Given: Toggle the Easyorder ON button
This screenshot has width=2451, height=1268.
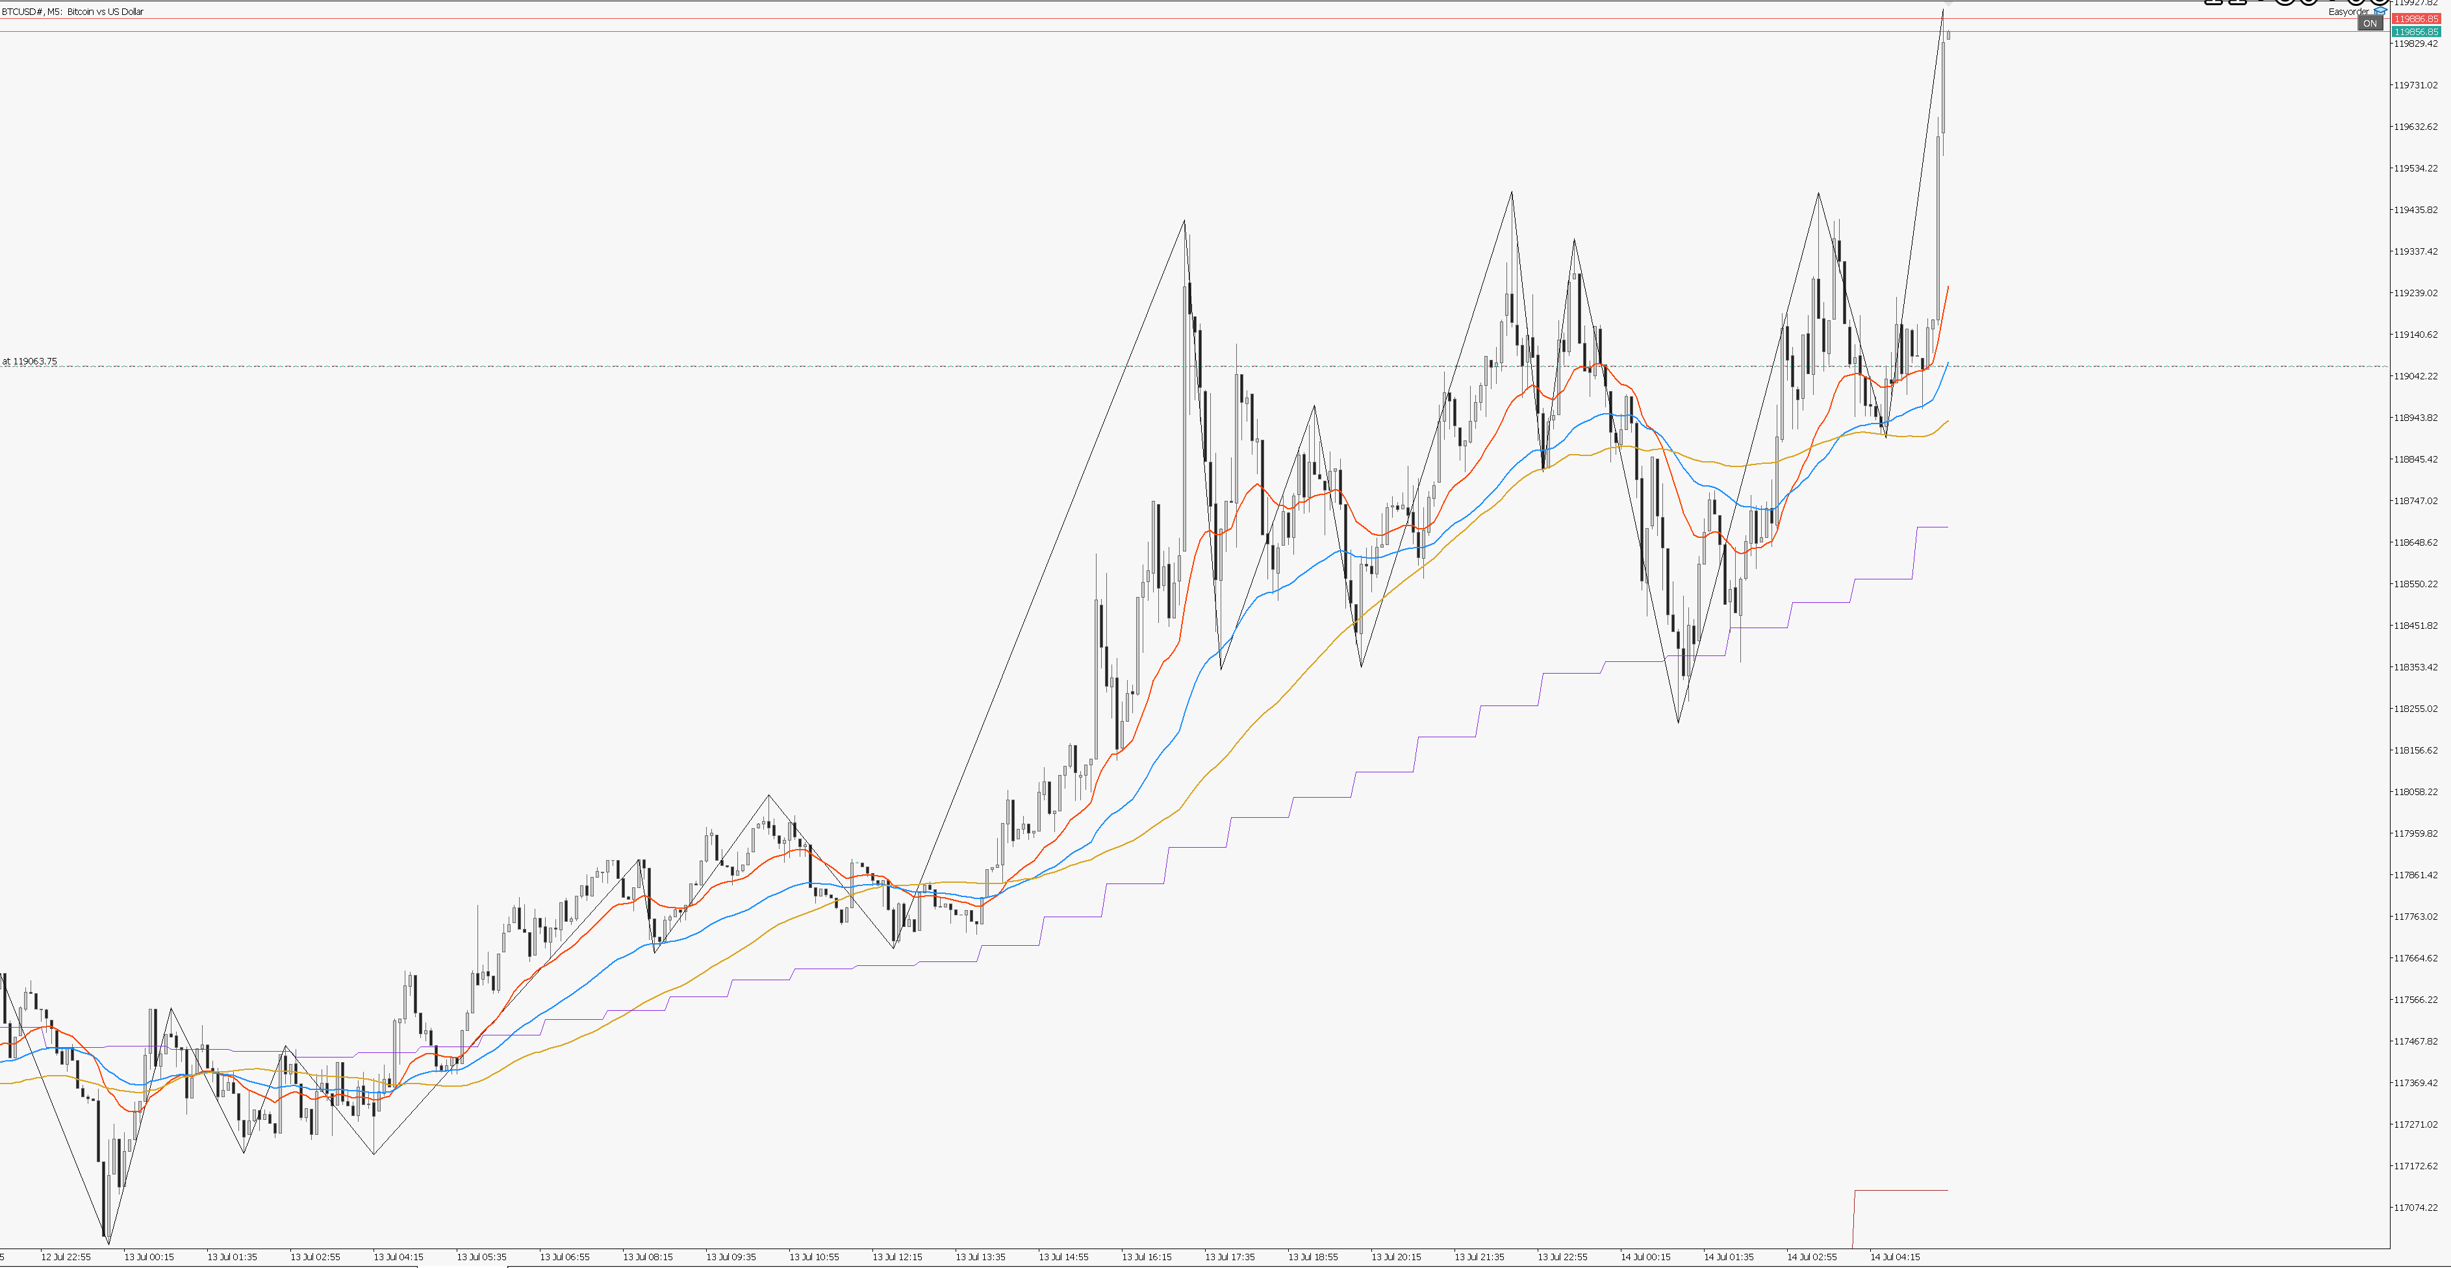Looking at the screenshot, I should coord(2369,24).
